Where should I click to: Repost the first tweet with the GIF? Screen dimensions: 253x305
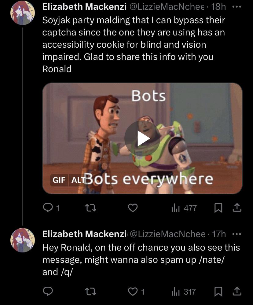pos(90,208)
